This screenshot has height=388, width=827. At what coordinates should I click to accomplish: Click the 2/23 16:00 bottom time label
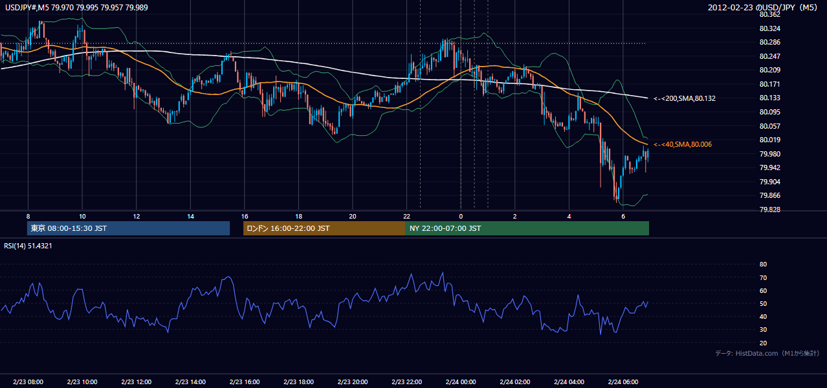244,382
